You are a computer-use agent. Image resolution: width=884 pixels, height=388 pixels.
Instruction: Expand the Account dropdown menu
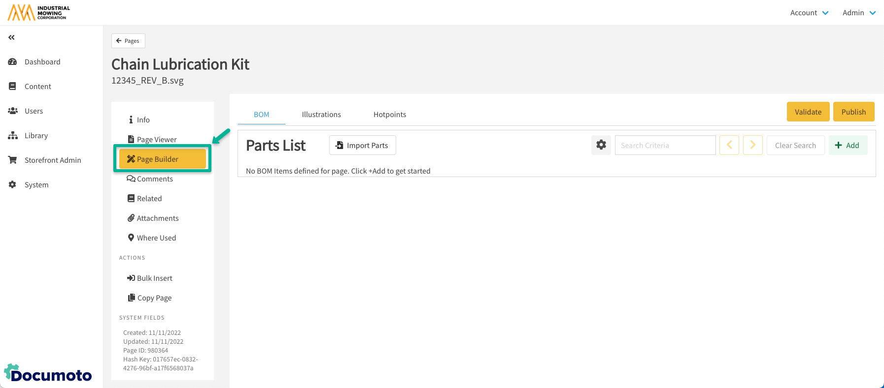[x=809, y=13]
